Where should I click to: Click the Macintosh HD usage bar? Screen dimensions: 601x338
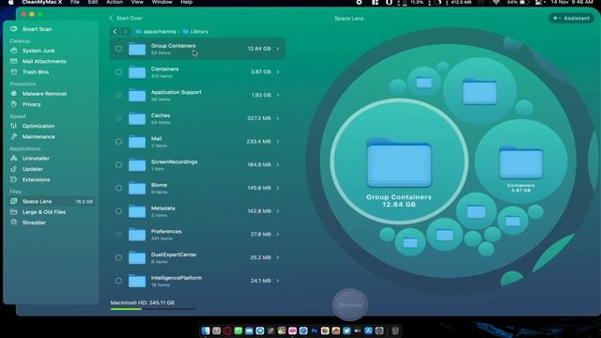152,309
